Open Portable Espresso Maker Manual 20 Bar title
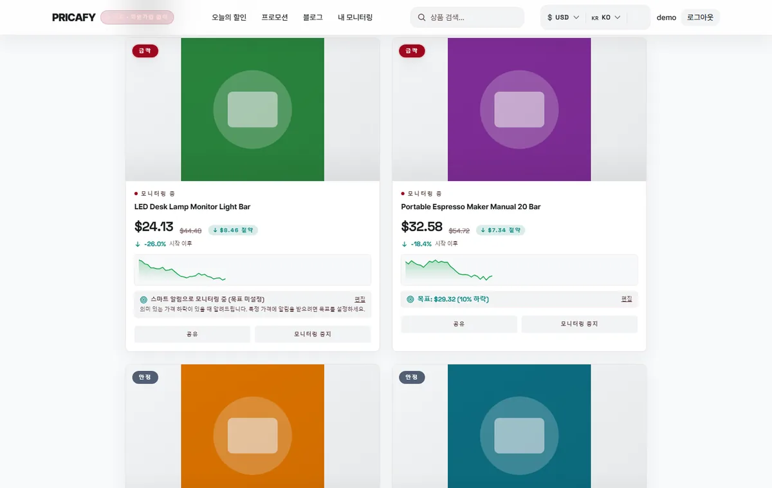This screenshot has width=772, height=488. pos(471,207)
